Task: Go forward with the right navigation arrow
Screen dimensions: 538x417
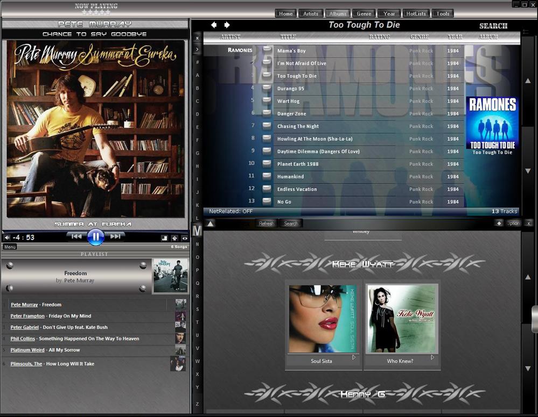Action: point(227,25)
